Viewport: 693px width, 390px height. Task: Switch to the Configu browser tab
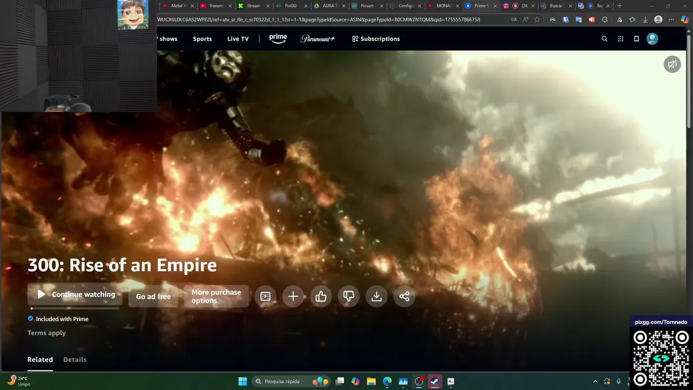(x=405, y=6)
